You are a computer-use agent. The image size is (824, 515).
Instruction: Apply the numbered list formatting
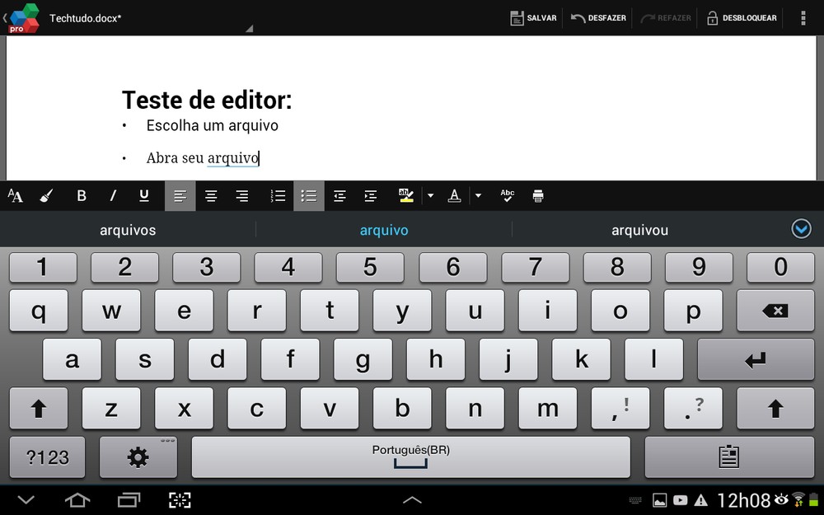click(278, 195)
